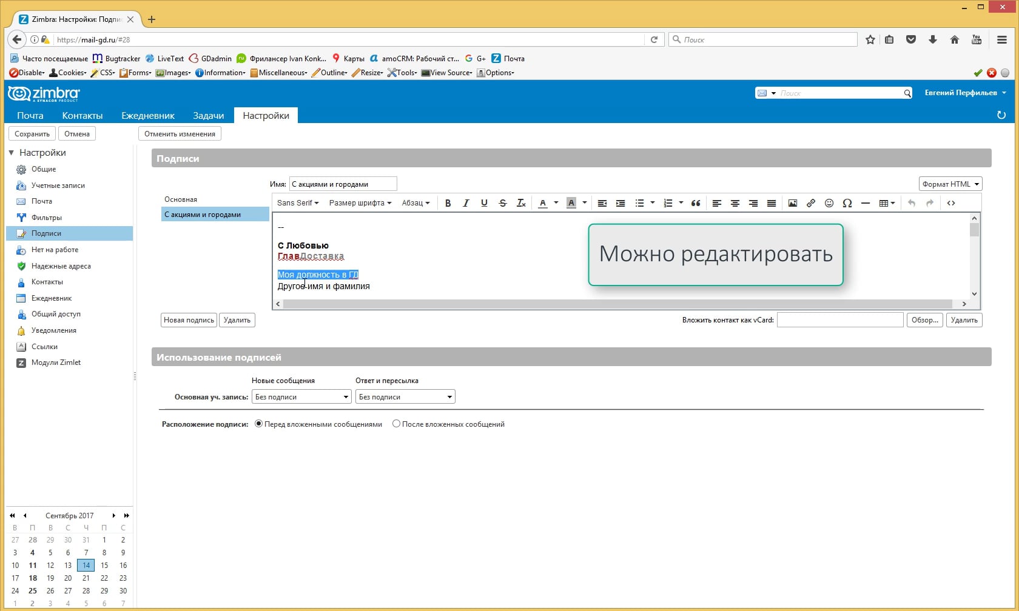
Task: Toggle bold formatting in signature editor
Action: (x=448, y=203)
